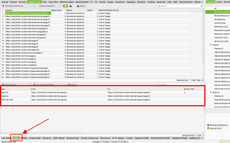Select the Response Codes tab
This screenshot has width=230, height=143.
click(x=34, y=2)
